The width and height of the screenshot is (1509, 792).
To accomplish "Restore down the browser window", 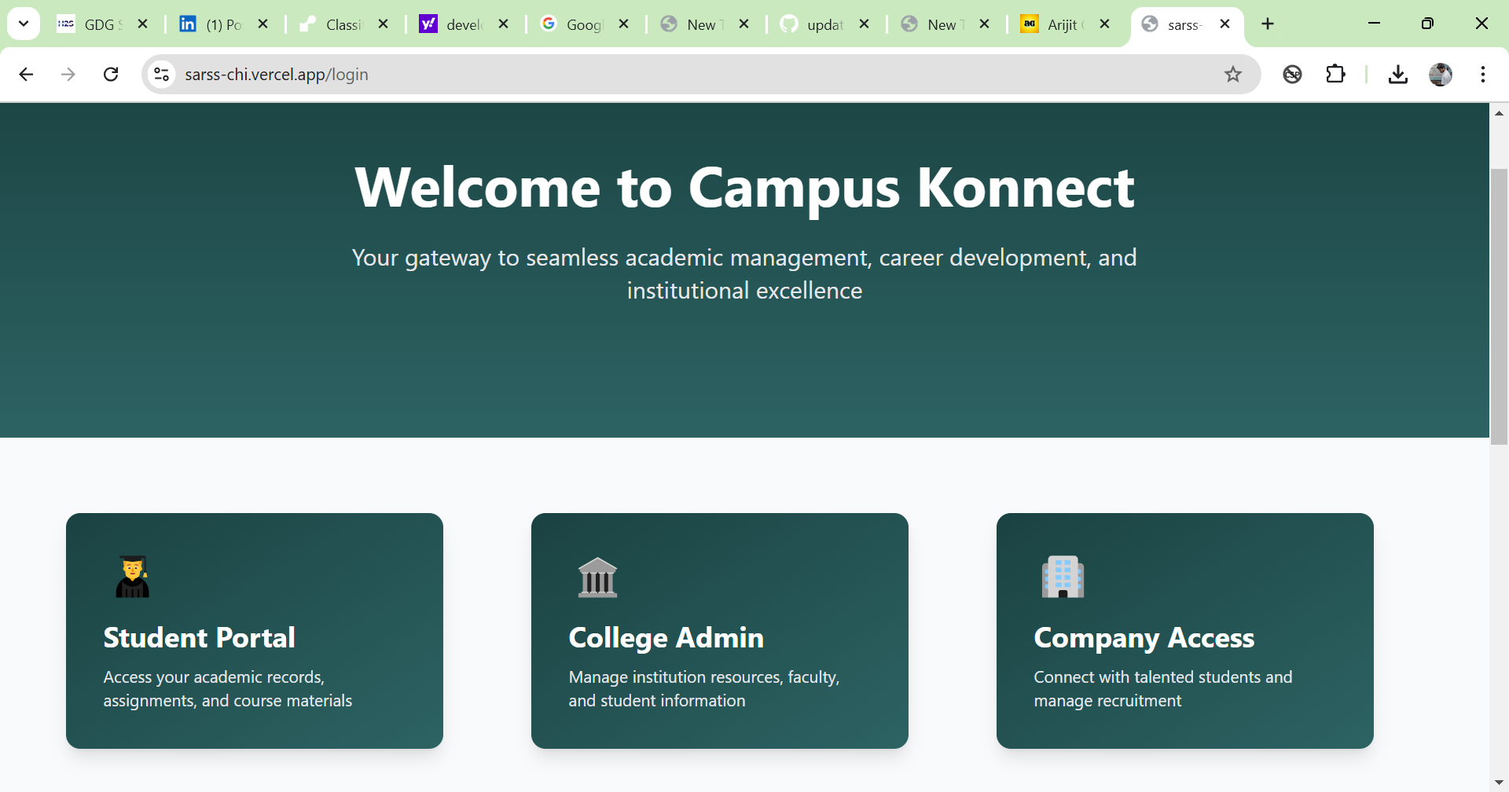I will pyautogui.click(x=1428, y=24).
